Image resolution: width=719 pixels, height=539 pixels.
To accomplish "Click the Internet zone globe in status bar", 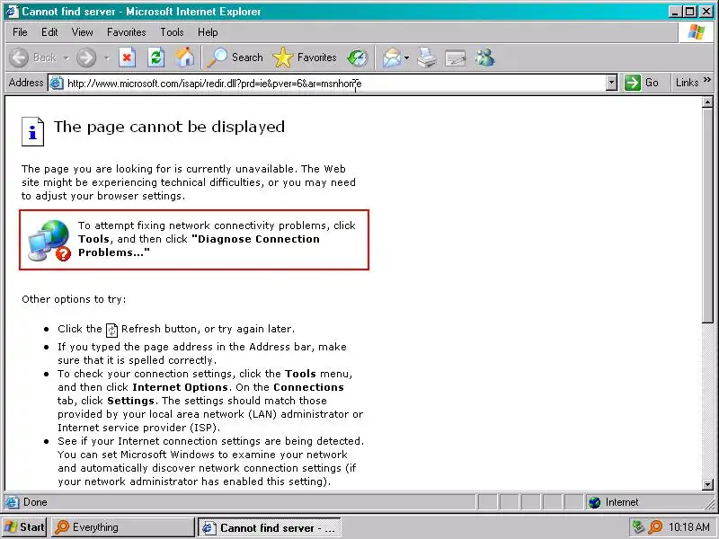I will click(595, 502).
